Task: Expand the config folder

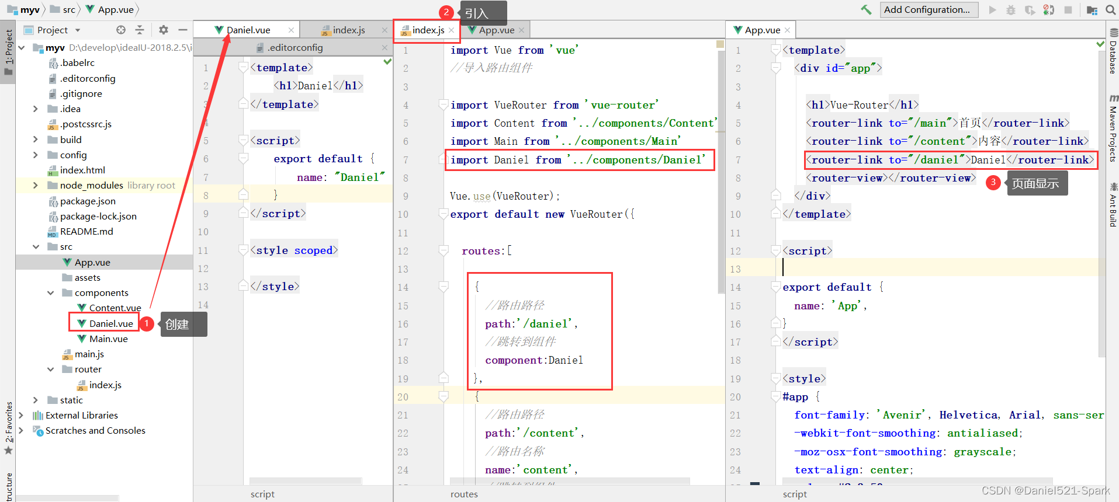Action: (x=36, y=155)
